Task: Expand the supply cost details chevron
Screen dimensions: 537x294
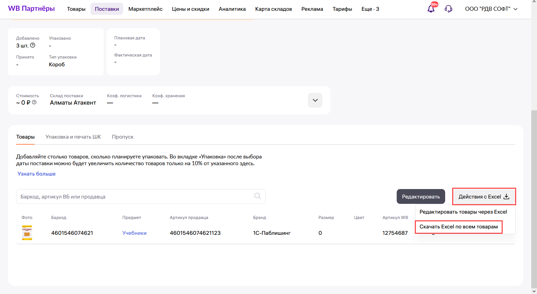Action: [315, 100]
